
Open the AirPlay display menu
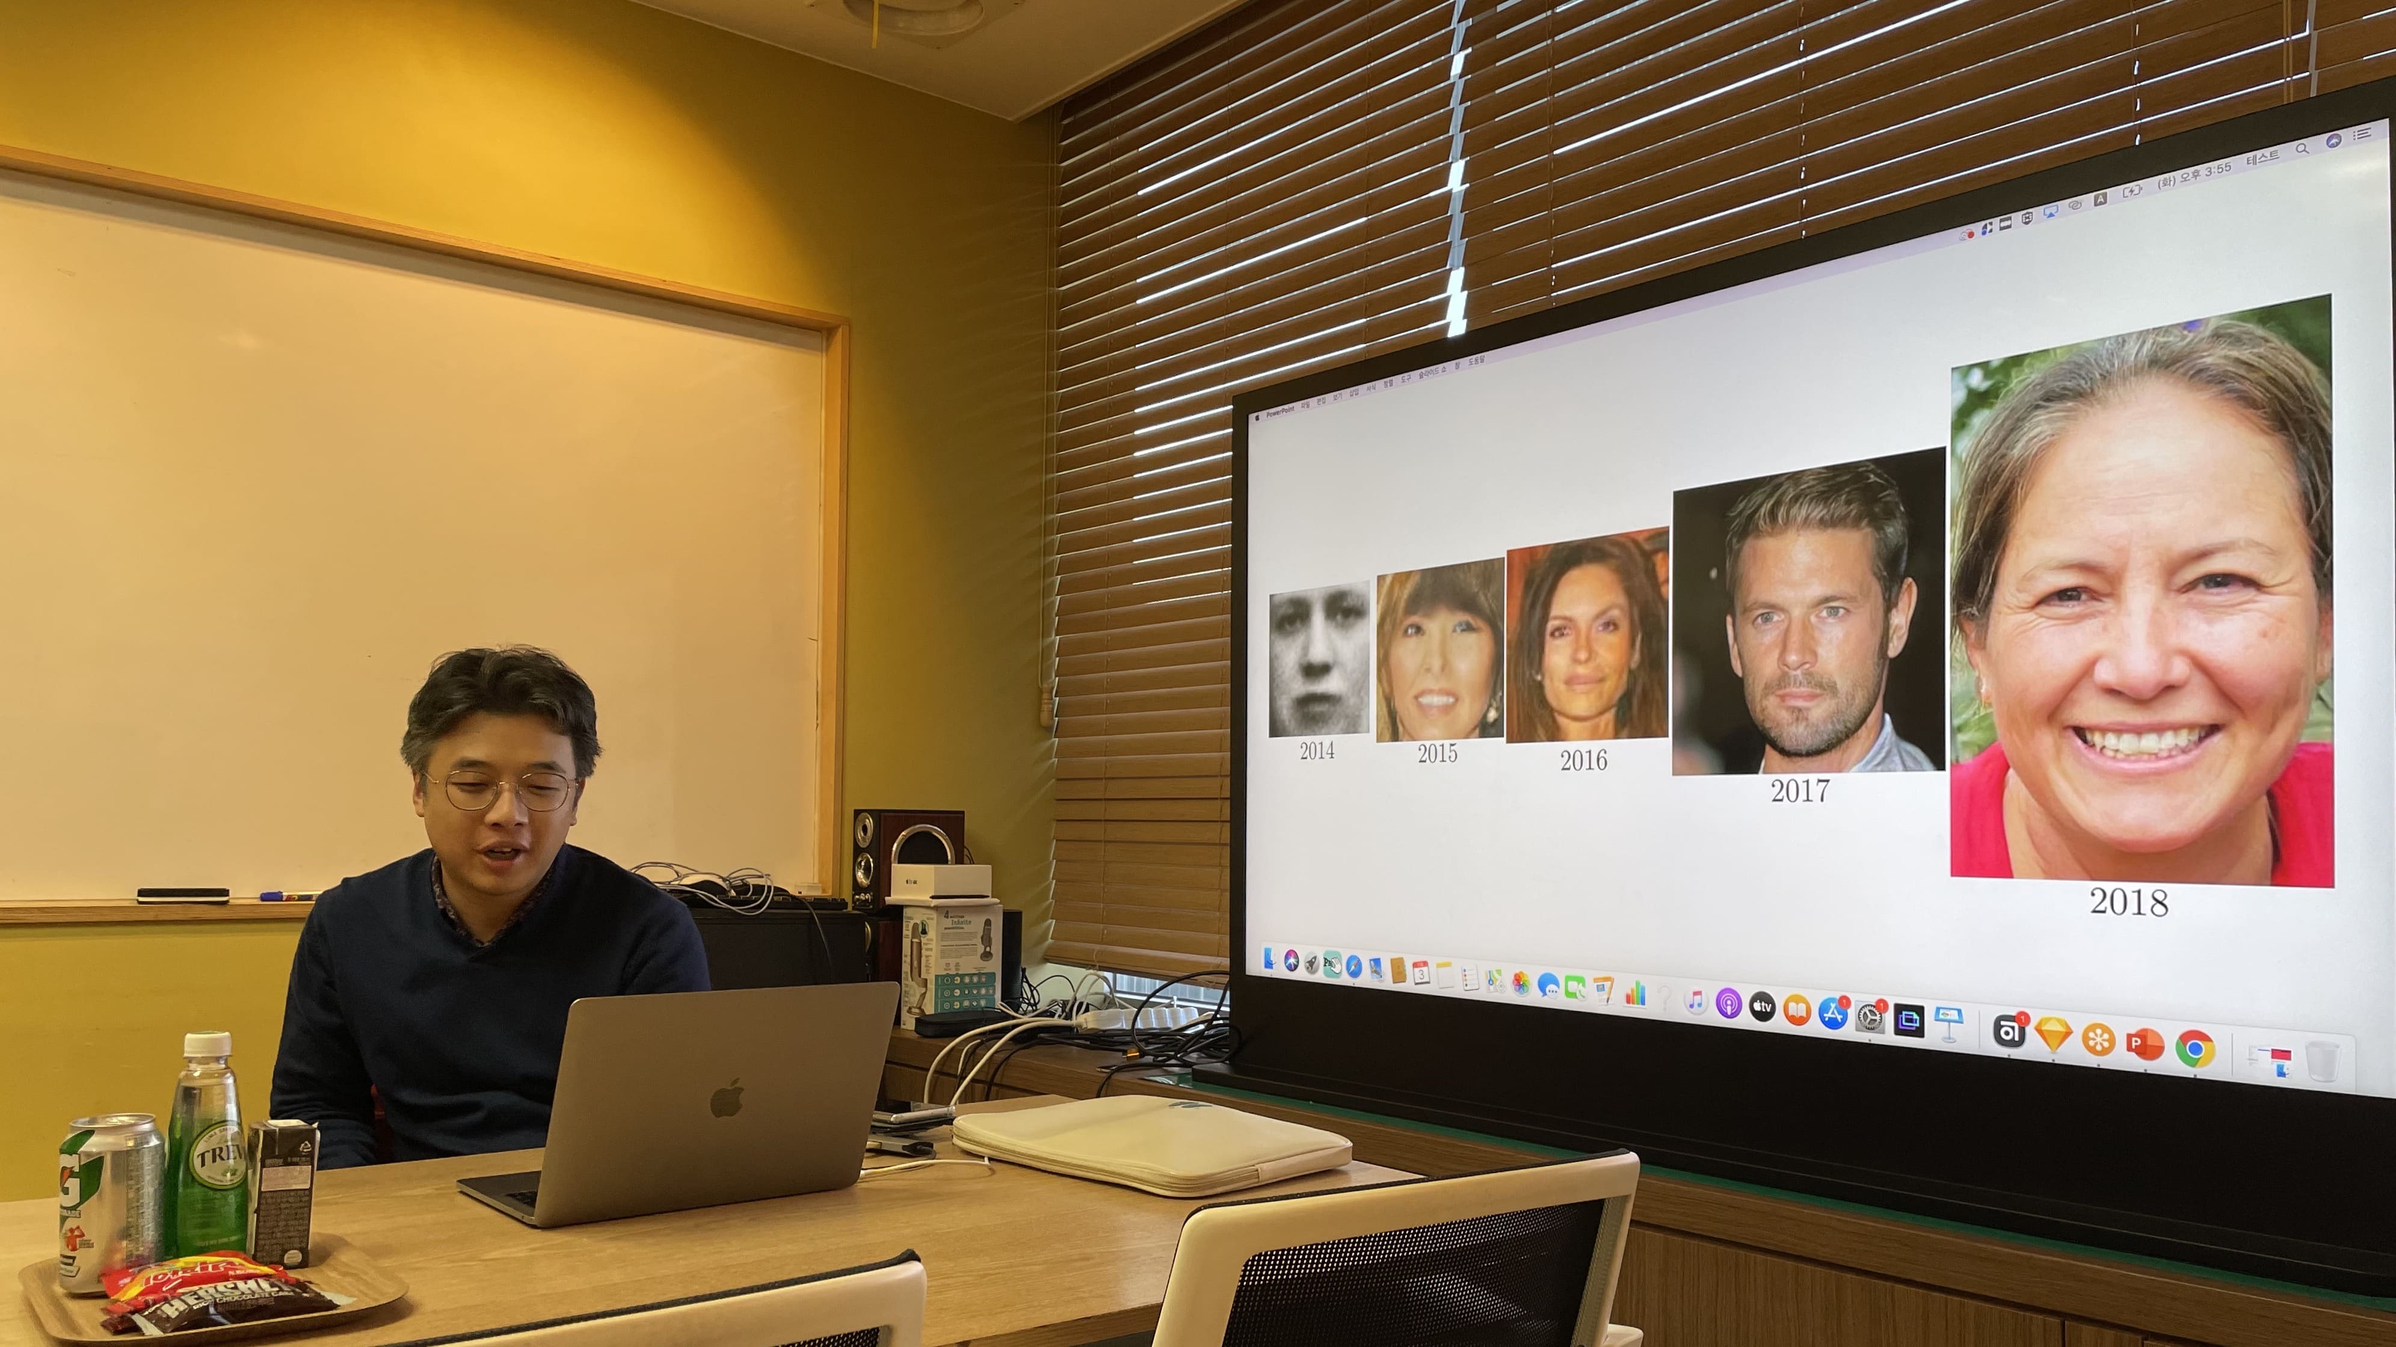click(x=2050, y=212)
